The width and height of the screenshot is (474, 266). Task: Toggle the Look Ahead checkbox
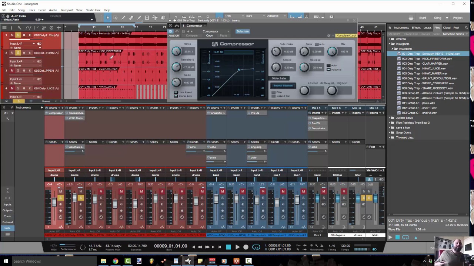[x=176, y=92]
